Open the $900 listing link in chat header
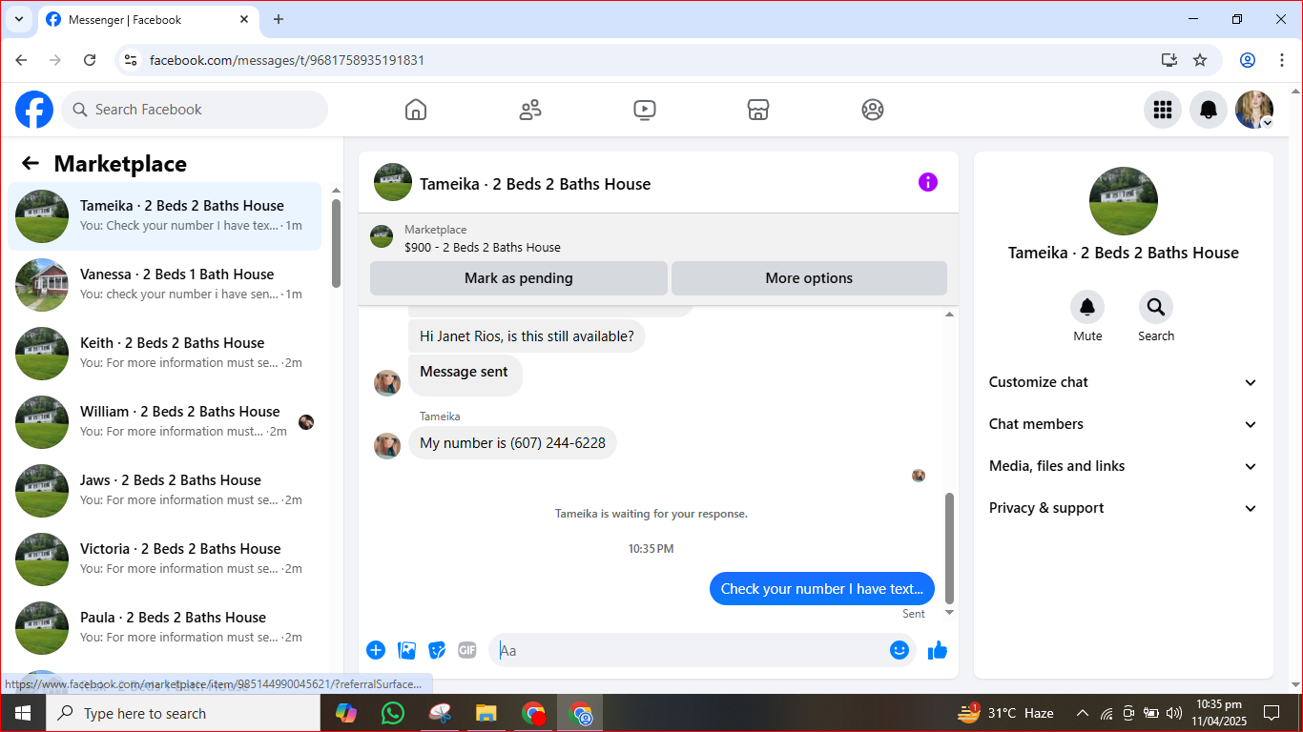 click(x=483, y=247)
